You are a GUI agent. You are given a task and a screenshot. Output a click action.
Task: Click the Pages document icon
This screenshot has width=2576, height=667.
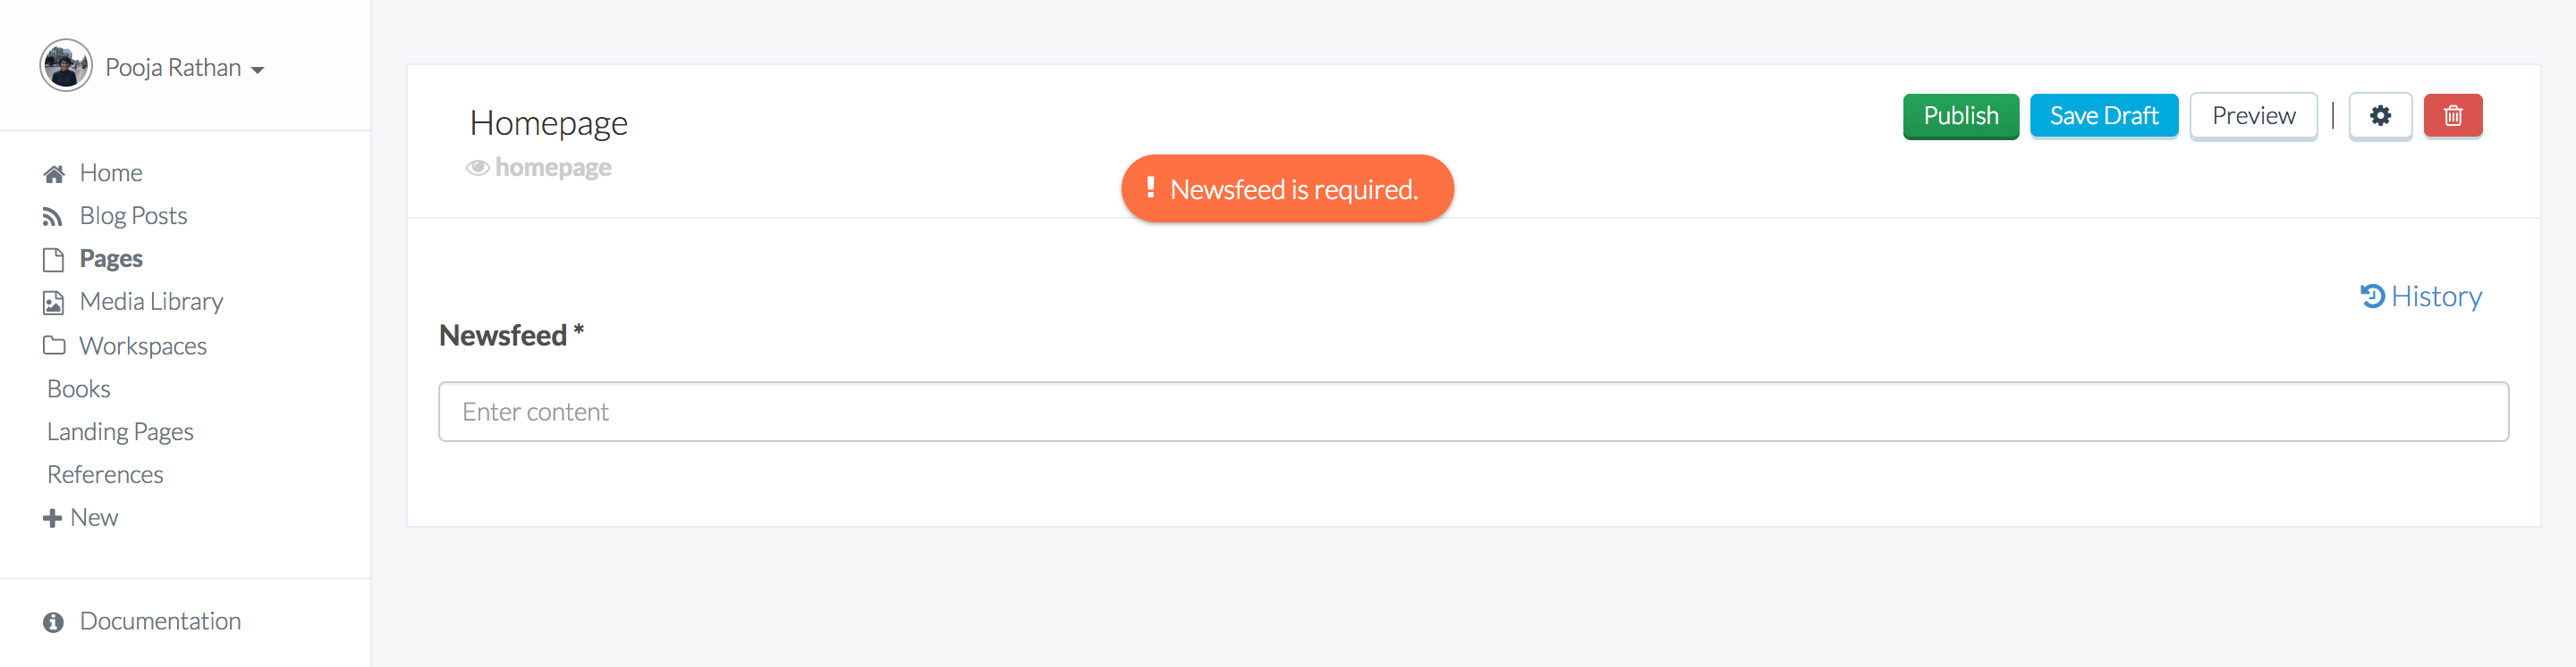tap(54, 260)
